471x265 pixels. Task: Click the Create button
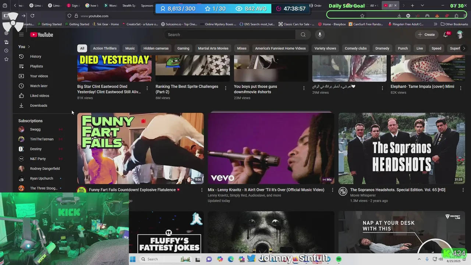[426, 35]
